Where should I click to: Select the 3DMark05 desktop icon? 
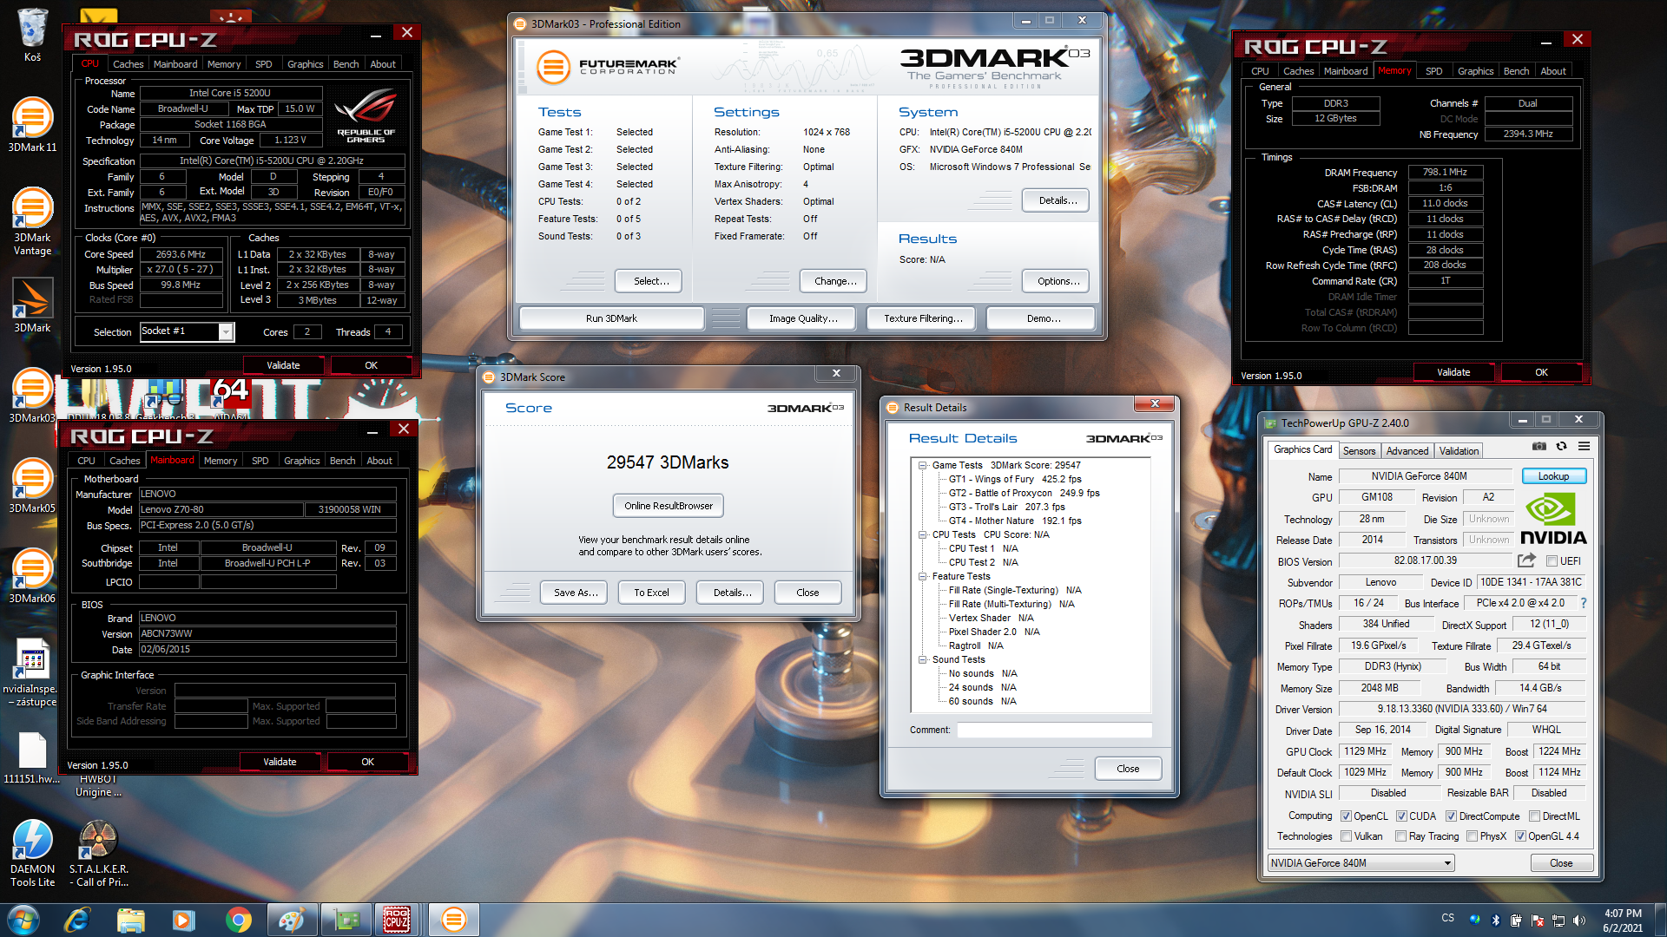coord(32,487)
